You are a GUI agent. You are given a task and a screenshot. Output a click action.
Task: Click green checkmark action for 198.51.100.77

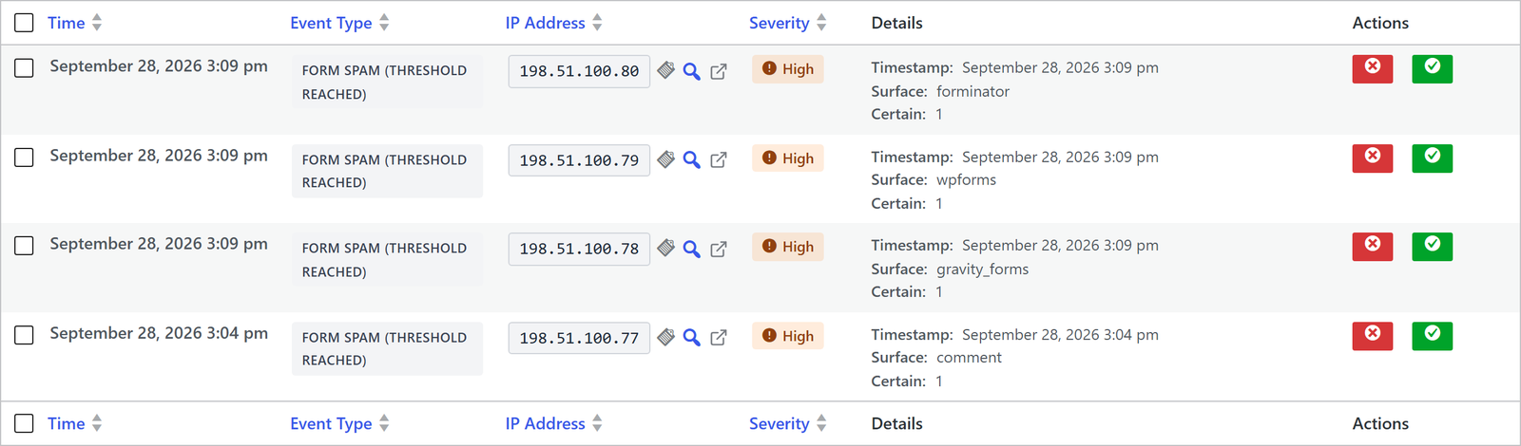point(1433,336)
